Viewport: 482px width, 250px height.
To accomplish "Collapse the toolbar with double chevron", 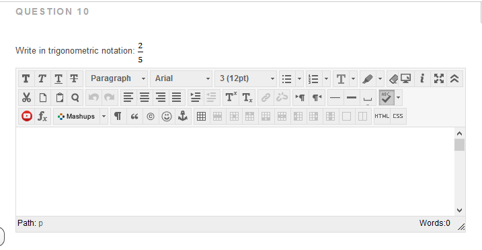I will tap(454, 78).
